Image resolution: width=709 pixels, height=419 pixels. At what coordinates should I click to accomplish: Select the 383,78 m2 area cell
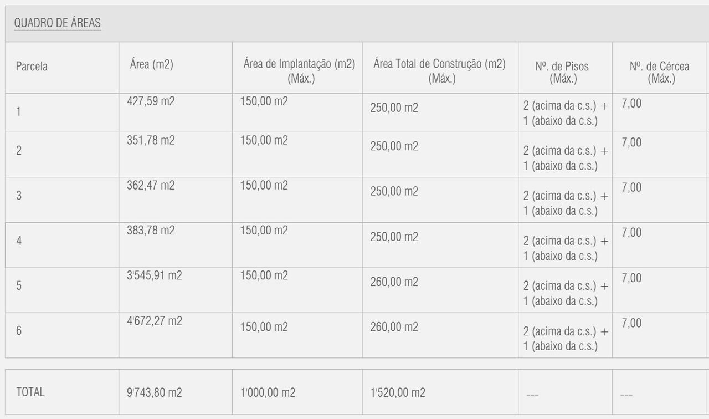tap(151, 230)
